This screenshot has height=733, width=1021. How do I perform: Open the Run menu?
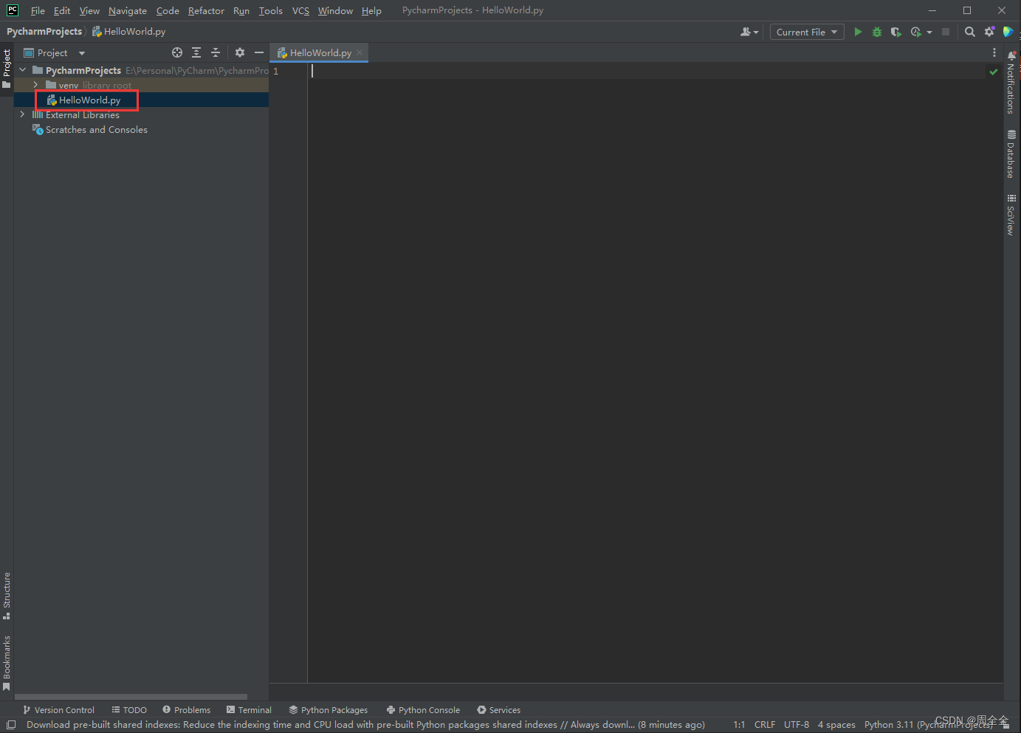[241, 10]
